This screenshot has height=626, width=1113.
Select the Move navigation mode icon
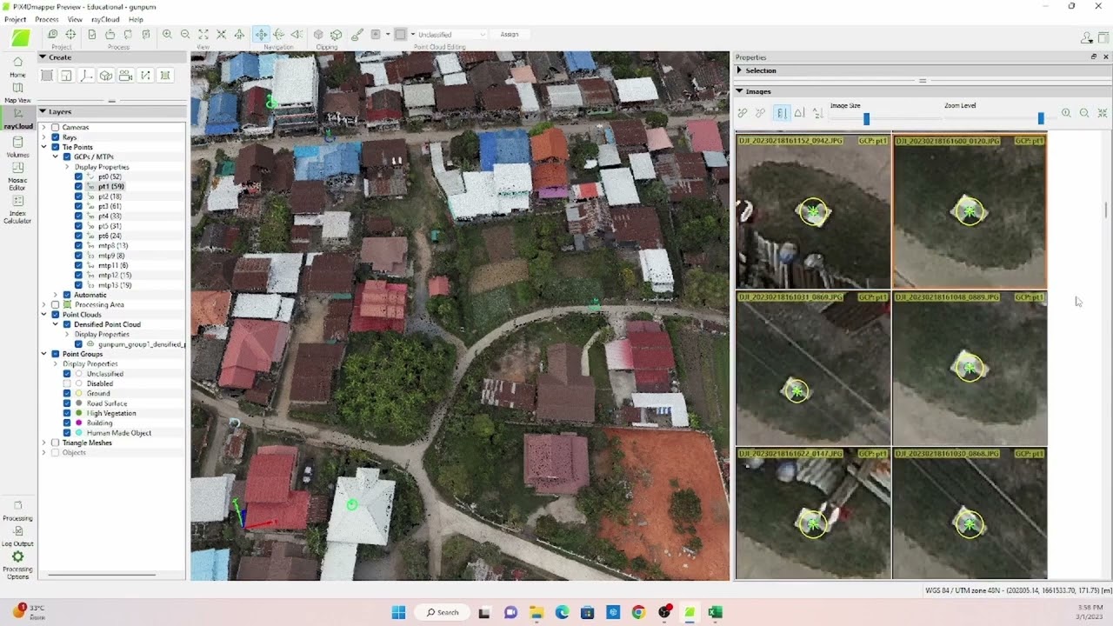pyautogui.click(x=261, y=34)
